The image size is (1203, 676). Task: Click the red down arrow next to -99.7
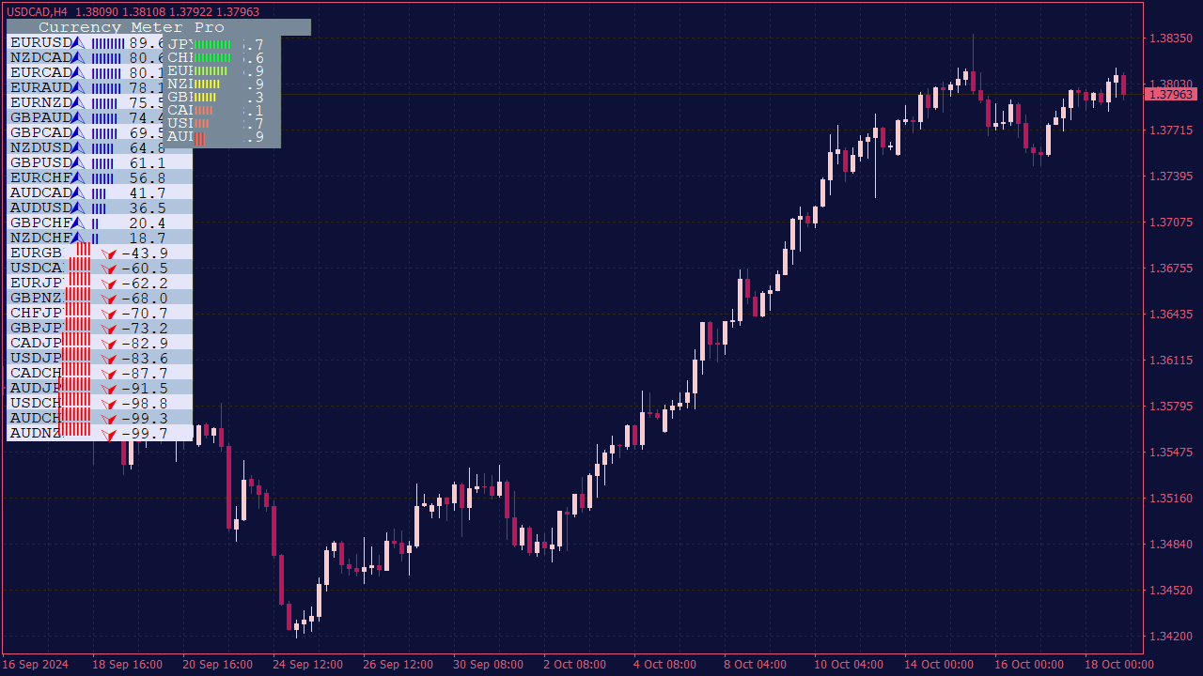click(109, 435)
